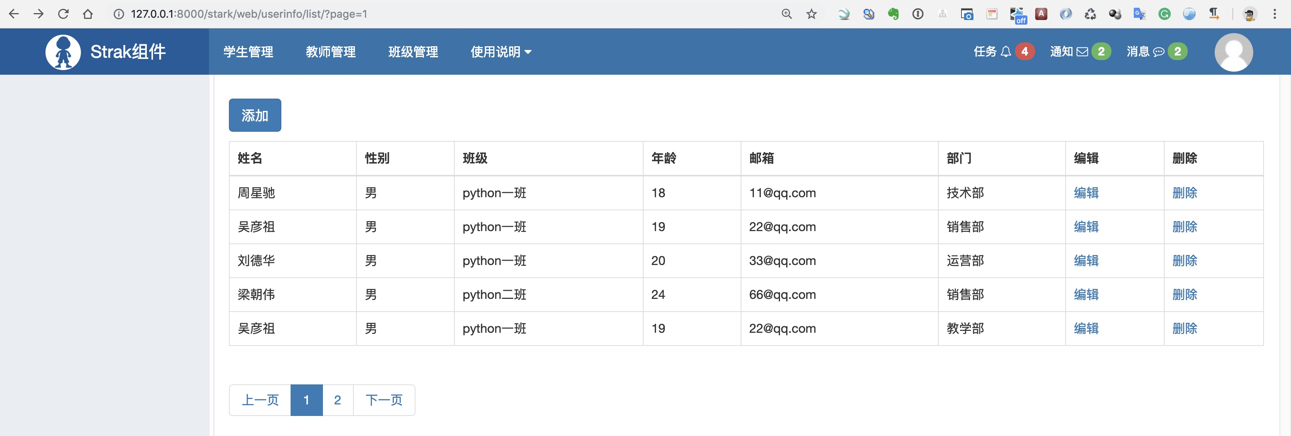This screenshot has width=1291, height=436.
Task: Open the user avatar in navbar
Action: coord(1233,52)
